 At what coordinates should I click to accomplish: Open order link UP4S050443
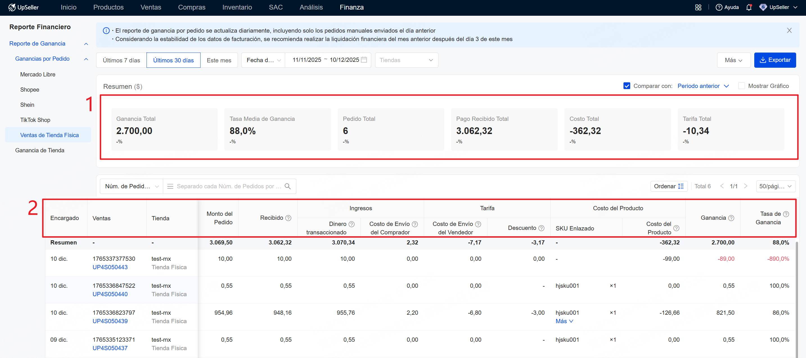click(110, 267)
